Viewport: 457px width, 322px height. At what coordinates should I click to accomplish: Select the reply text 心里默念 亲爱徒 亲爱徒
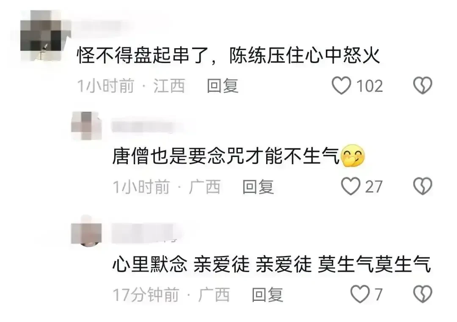[x=212, y=264]
